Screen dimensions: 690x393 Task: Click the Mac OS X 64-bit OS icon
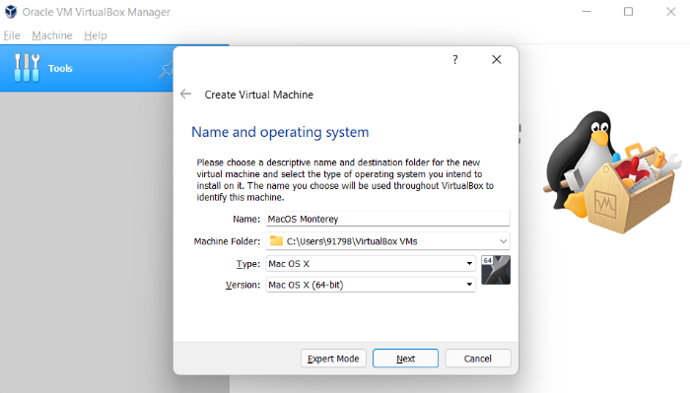click(x=496, y=270)
